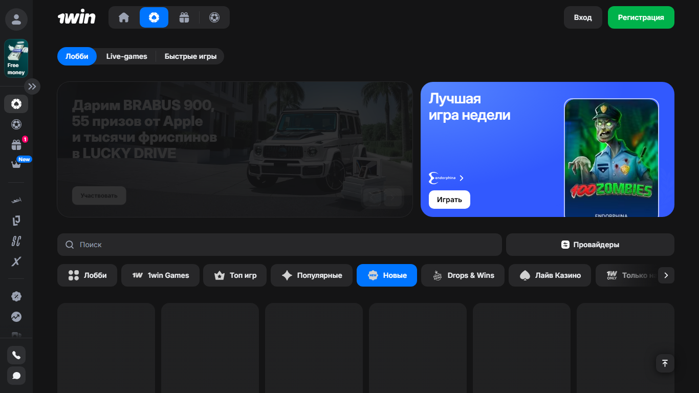The height and width of the screenshot is (393, 699).
Task: Select the Лайв Казино category
Action: (x=550, y=275)
